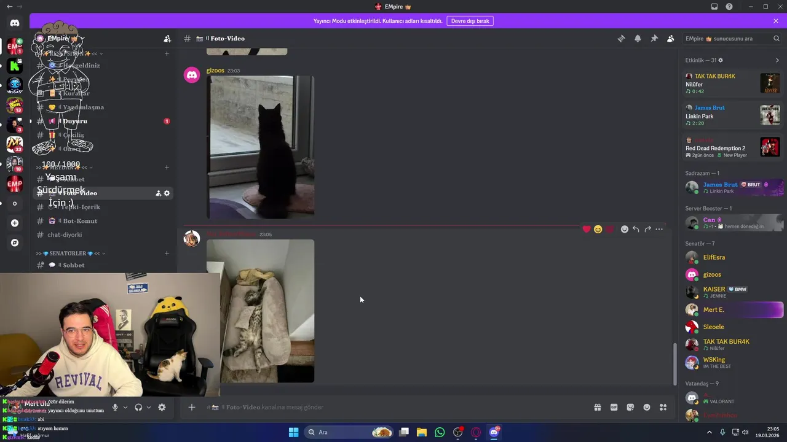
Task: Click taskbar Ara search box
Action: [349, 432]
